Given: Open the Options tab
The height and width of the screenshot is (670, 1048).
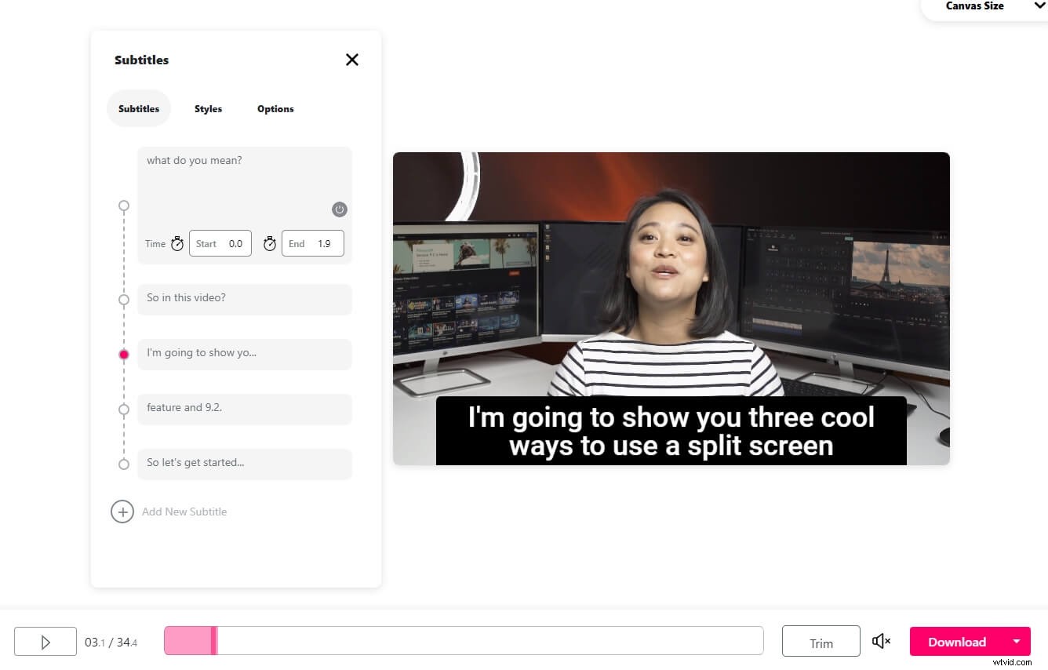Looking at the screenshot, I should [x=275, y=108].
